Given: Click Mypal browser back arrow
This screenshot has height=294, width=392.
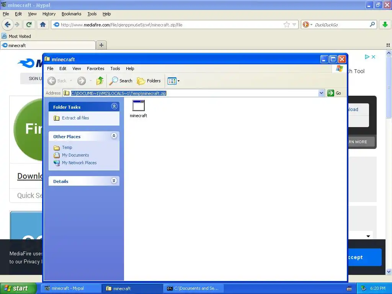Looking at the screenshot, I should coord(7,24).
